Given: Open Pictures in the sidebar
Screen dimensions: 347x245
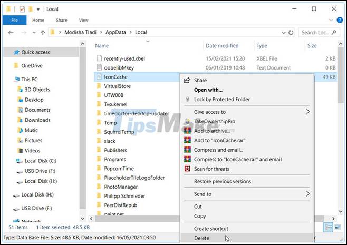Looking at the screenshot, I should (33, 140).
